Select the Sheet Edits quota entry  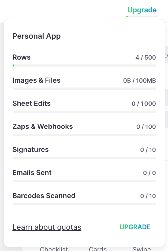point(31,103)
